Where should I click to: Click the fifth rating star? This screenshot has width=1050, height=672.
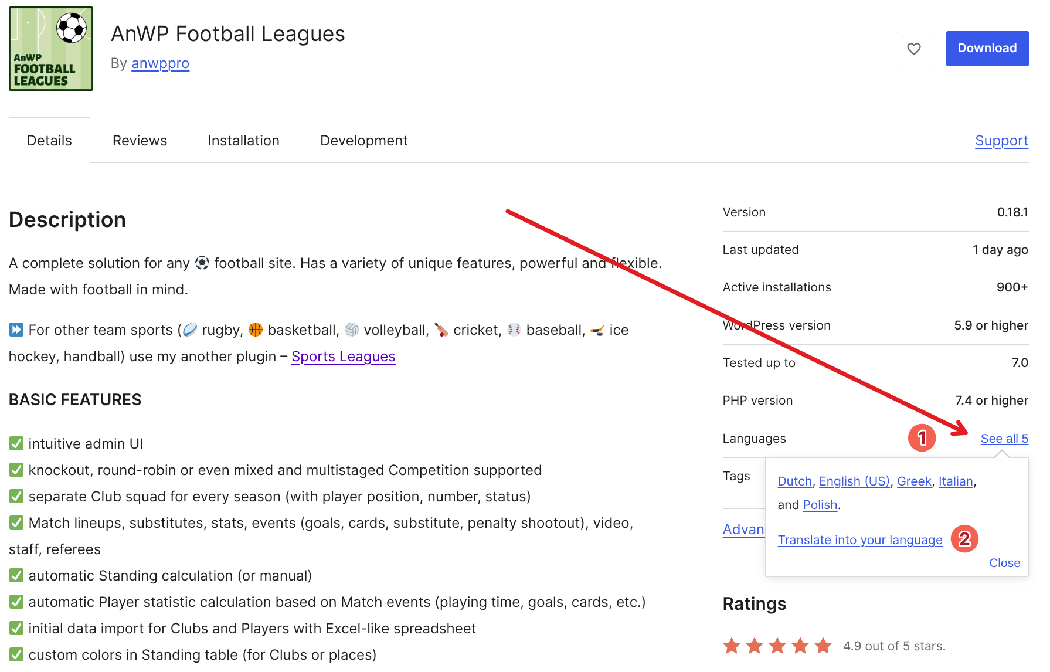point(823,646)
